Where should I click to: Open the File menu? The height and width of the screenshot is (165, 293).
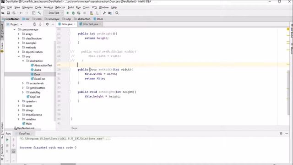click(3, 7)
